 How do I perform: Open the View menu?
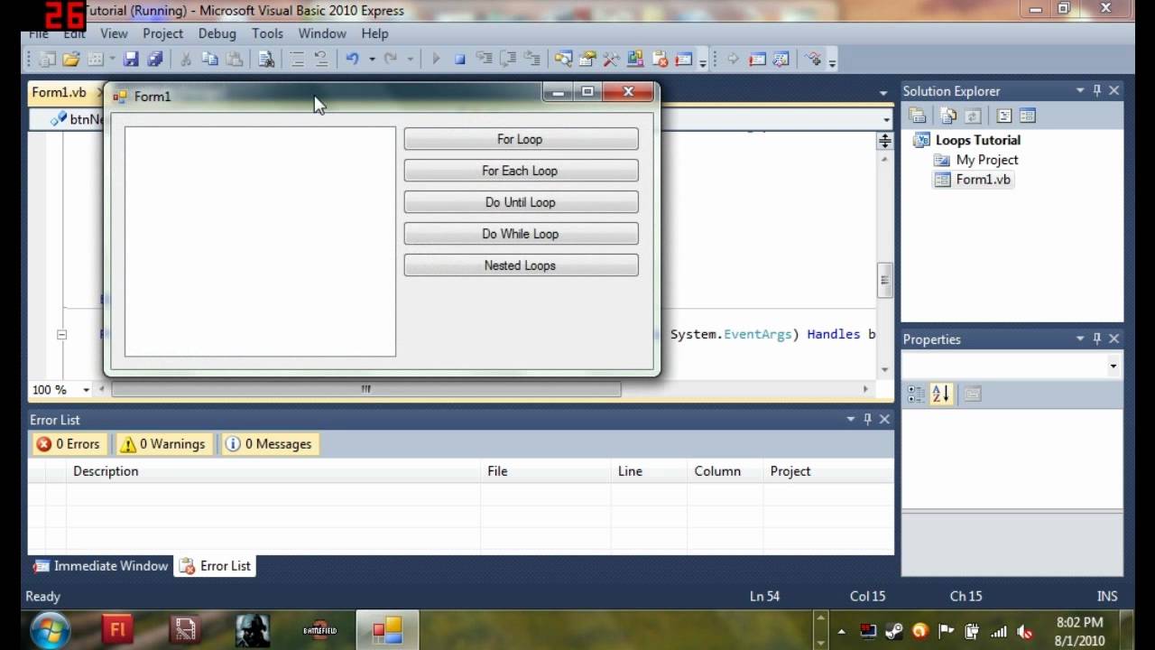(114, 33)
